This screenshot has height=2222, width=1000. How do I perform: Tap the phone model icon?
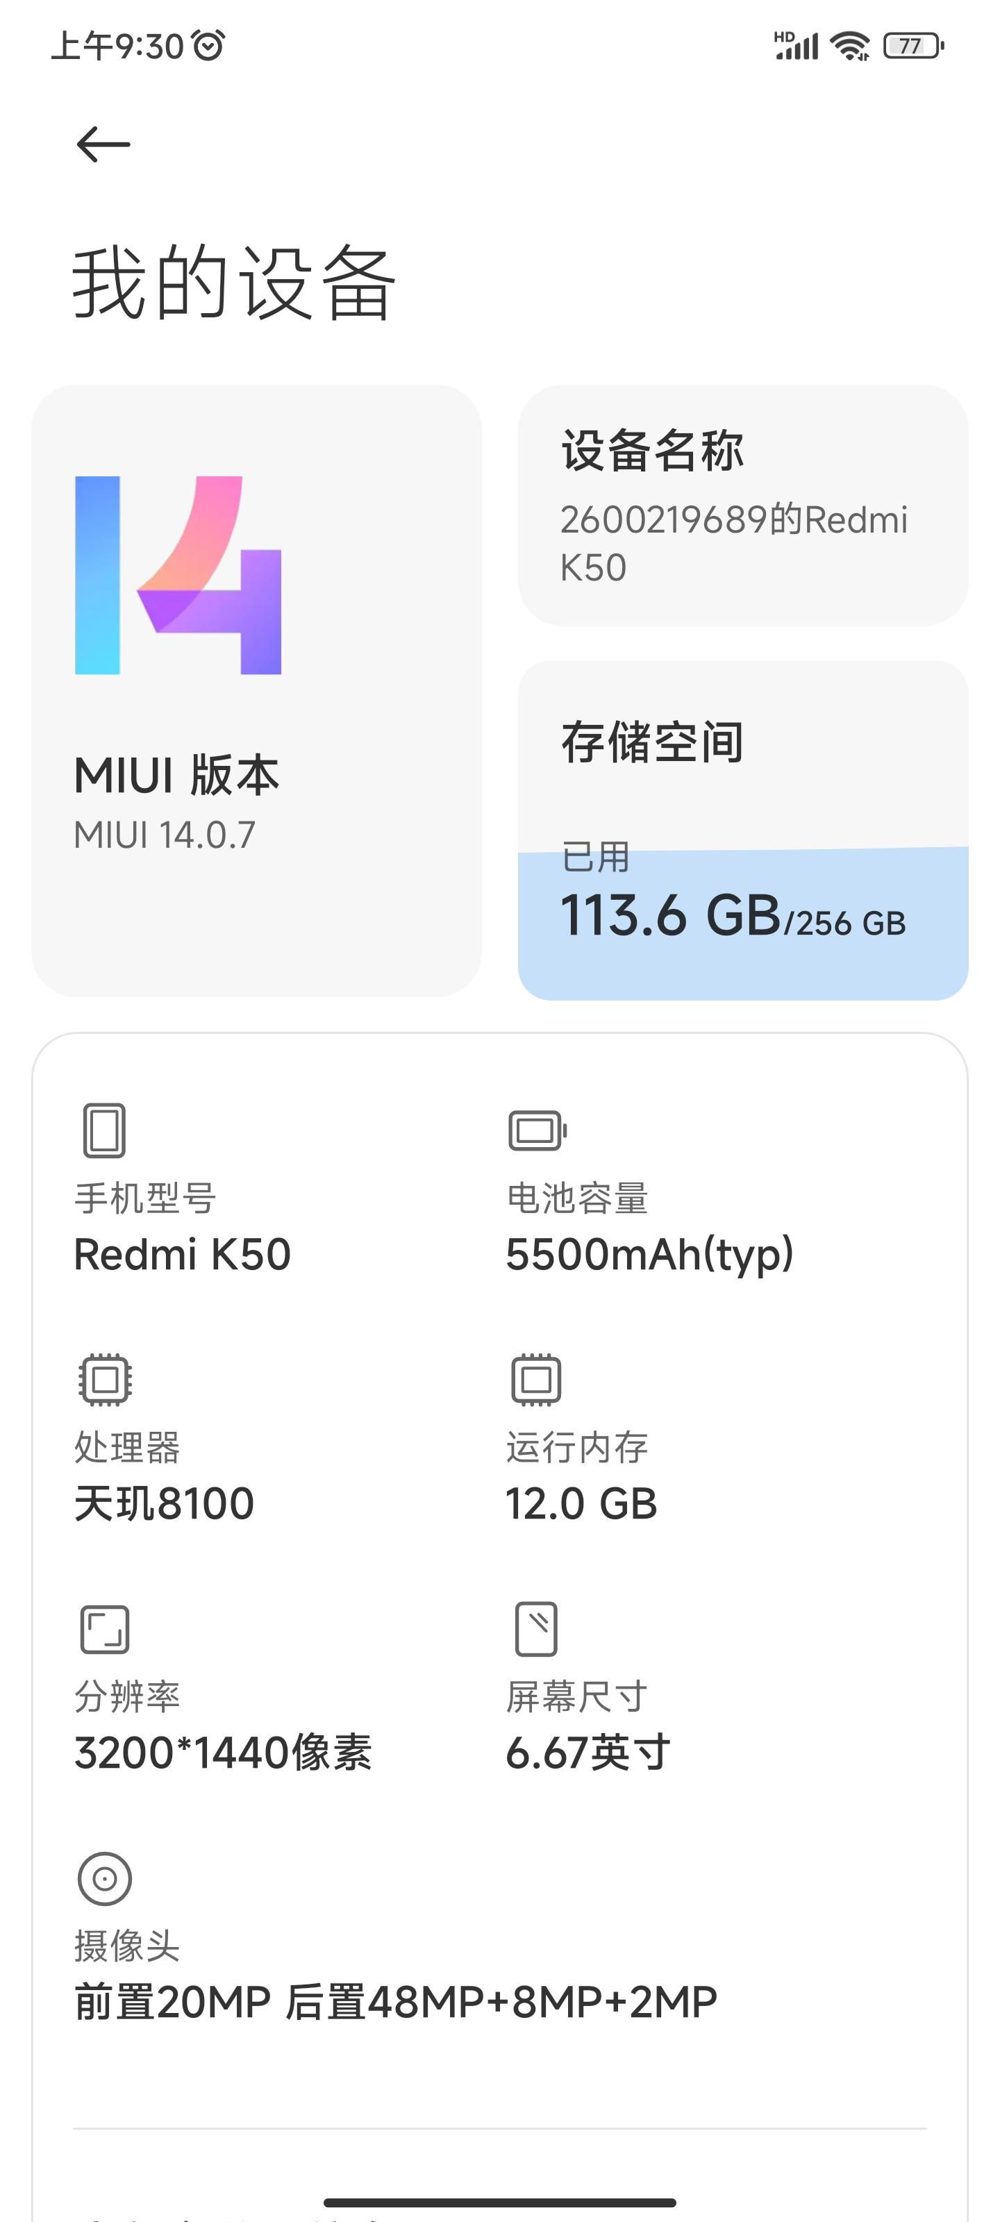[104, 1130]
